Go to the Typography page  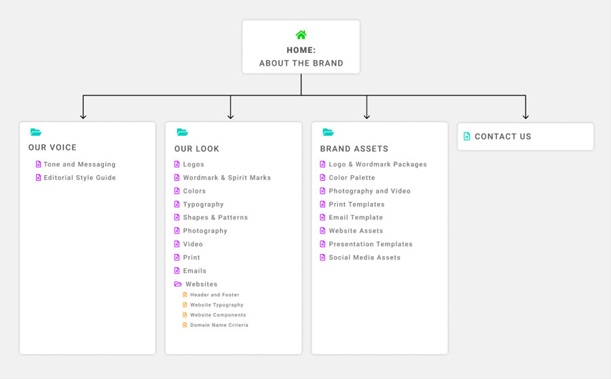204,204
